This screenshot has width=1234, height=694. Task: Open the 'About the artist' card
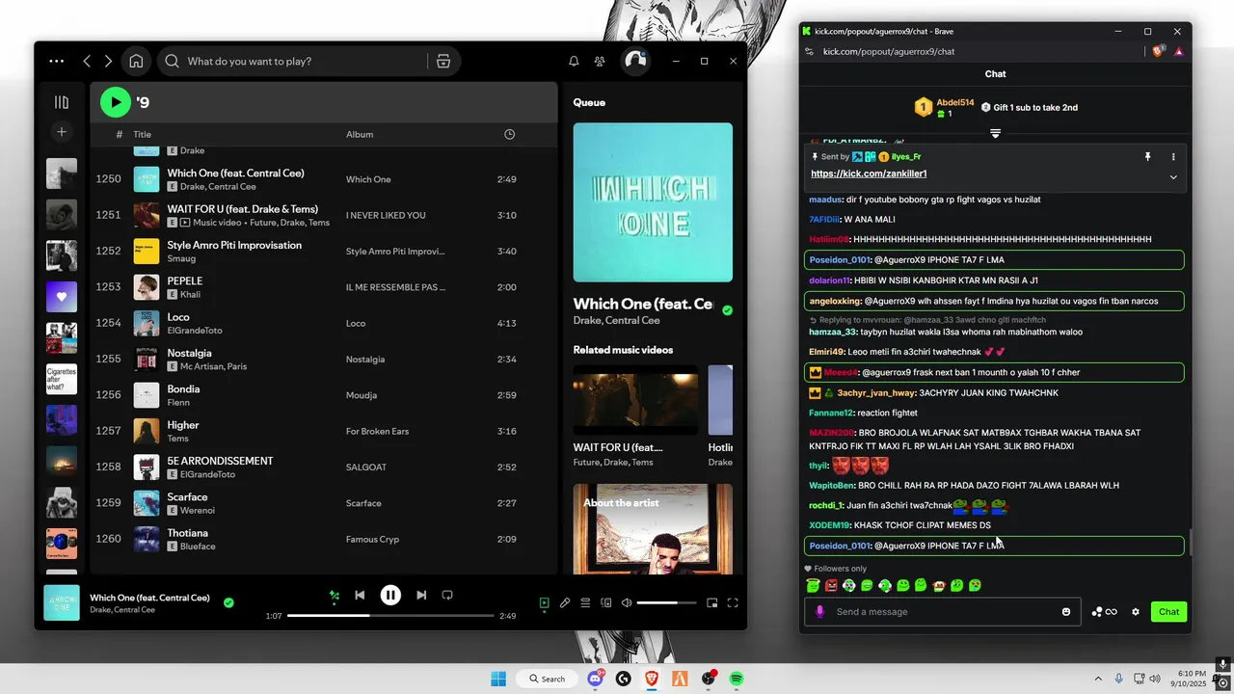pos(653,528)
